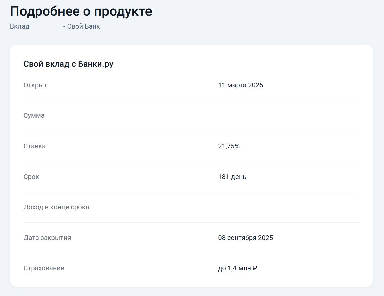Screen dimensions: 384x296
Task: Click the Доход в конце срока label
Action: [x=56, y=207]
